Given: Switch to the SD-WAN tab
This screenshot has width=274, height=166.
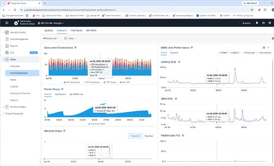Looking at the screenshot, I should [x=91, y=30].
